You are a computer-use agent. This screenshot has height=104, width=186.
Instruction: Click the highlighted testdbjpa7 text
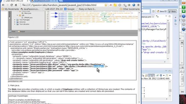[x=99, y=66]
